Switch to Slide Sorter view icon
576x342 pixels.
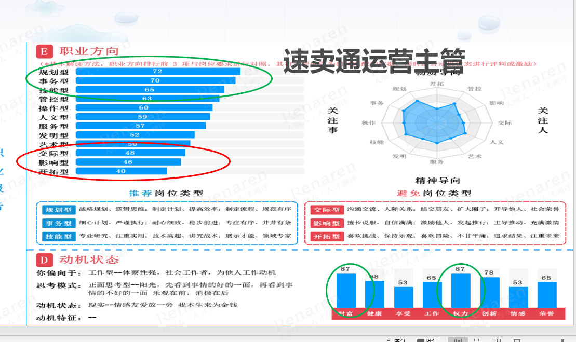[x=478, y=340]
